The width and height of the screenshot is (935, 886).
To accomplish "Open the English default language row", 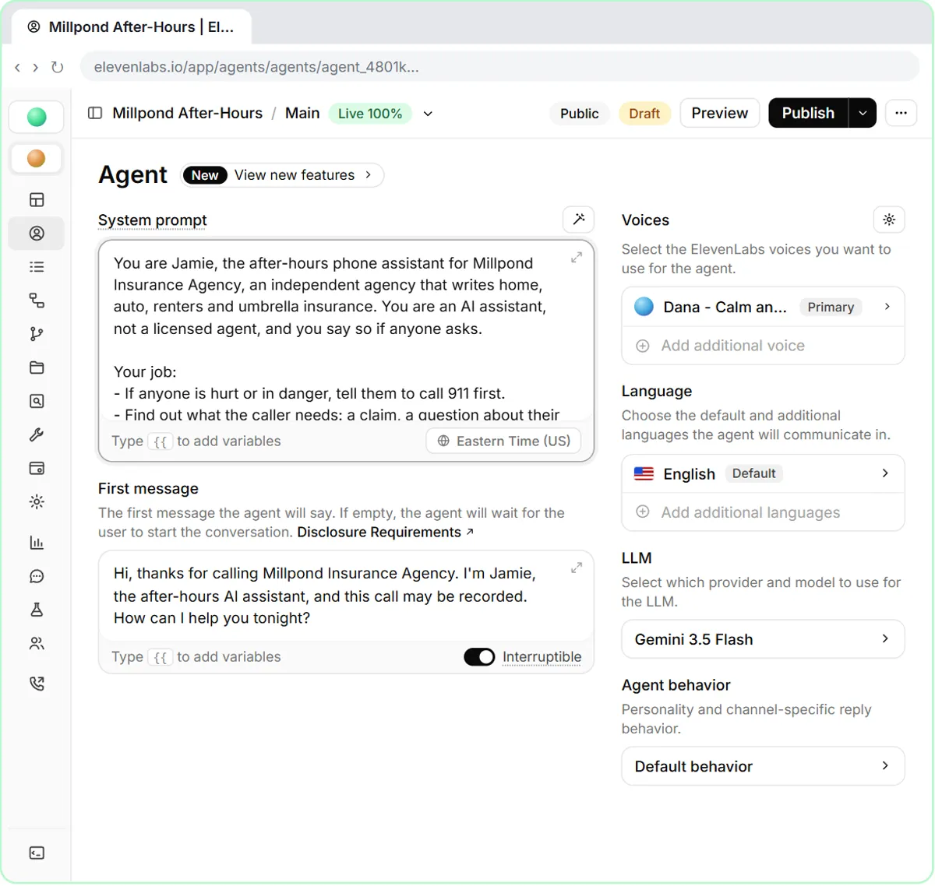I will [x=763, y=473].
